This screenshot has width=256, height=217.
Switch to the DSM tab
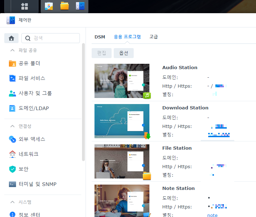(x=100, y=37)
